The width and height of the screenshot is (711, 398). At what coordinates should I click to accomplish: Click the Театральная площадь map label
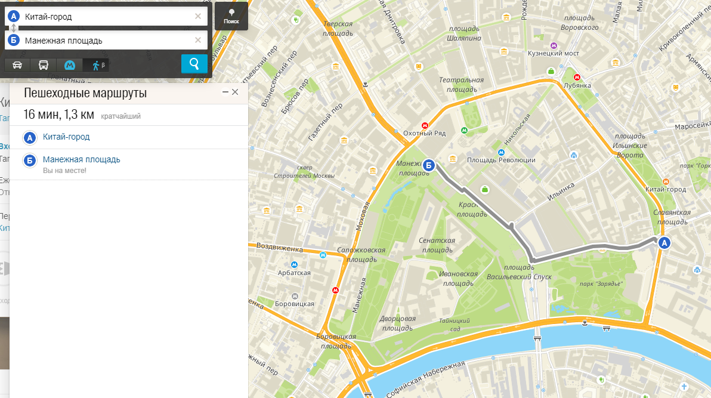[x=461, y=84]
